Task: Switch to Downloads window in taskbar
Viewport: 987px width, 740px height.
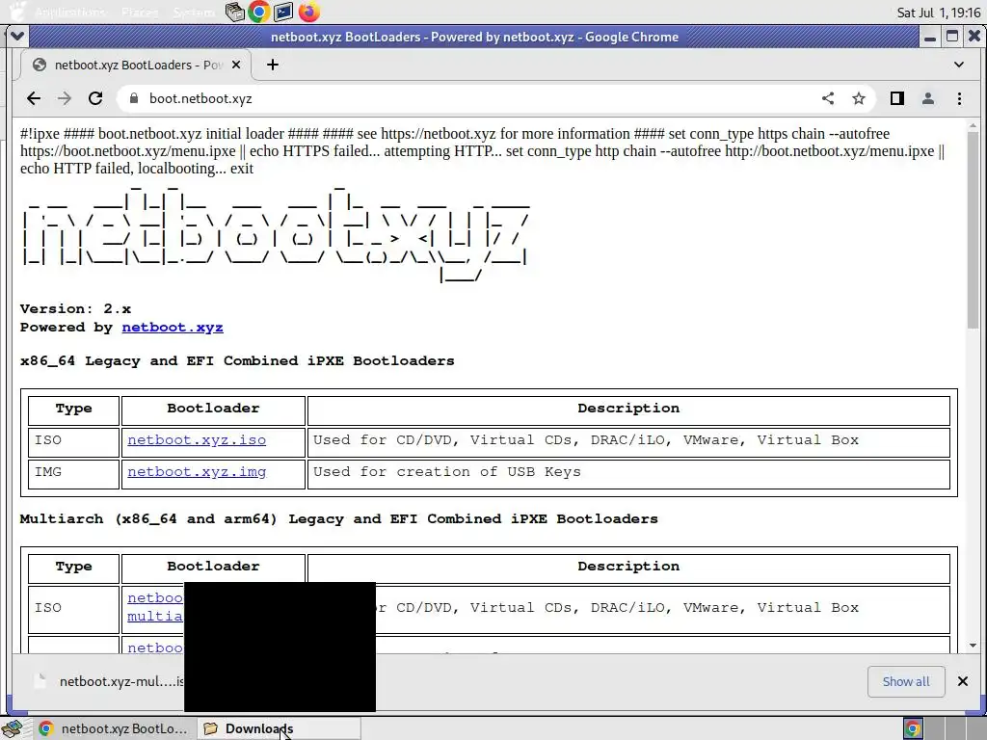Action: pos(279,728)
